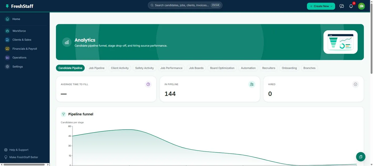Open the Clients & Sales sidebar label
Viewport: 373px width, 166px height.
point(22,40)
